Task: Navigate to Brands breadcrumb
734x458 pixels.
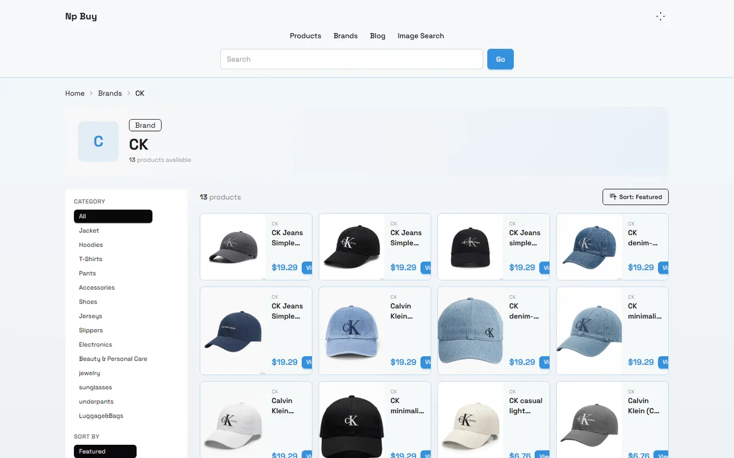Action: point(110,93)
